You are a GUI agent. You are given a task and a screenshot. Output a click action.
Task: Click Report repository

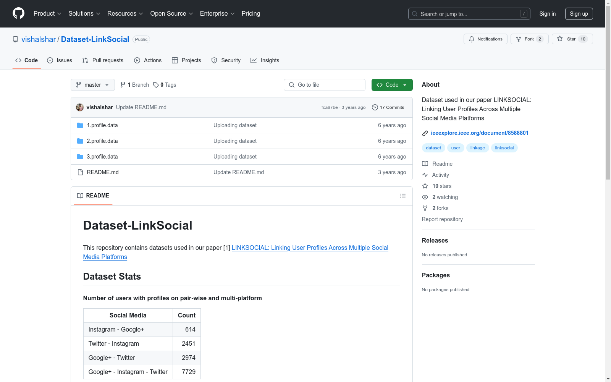pos(442,219)
